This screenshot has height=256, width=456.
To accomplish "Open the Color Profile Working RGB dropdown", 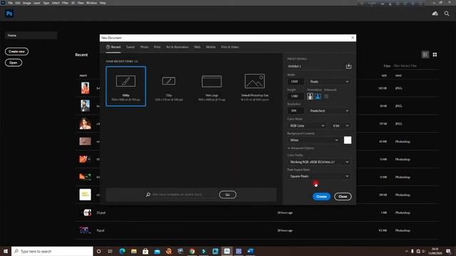I will (319, 162).
